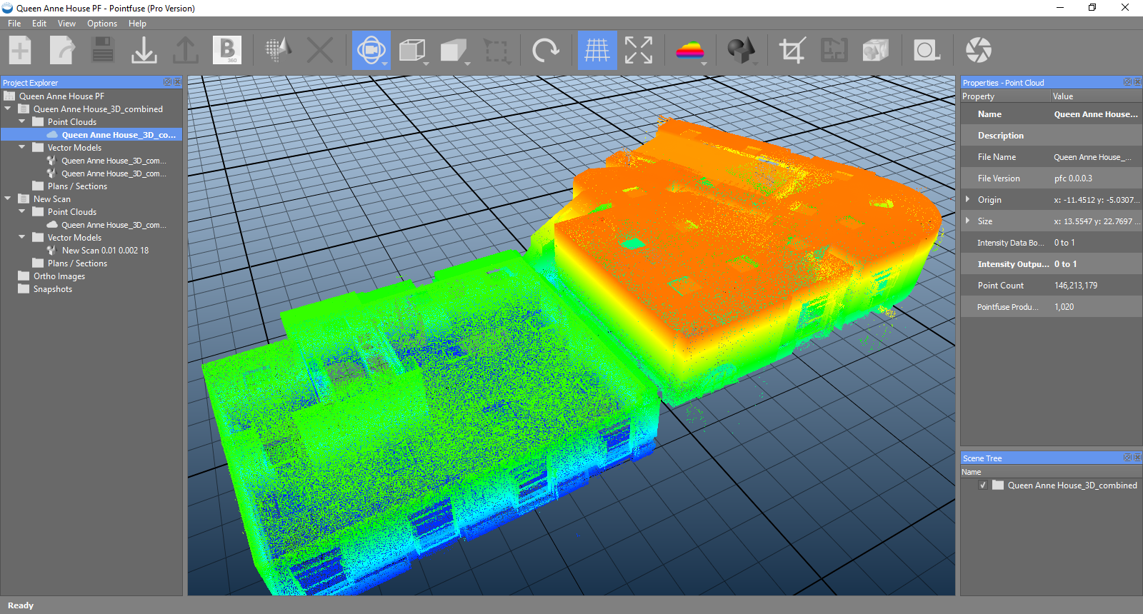Toggle visibility checkbox for Queen Anne House_3D_combined
The image size is (1143, 614).
(x=983, y=485)
